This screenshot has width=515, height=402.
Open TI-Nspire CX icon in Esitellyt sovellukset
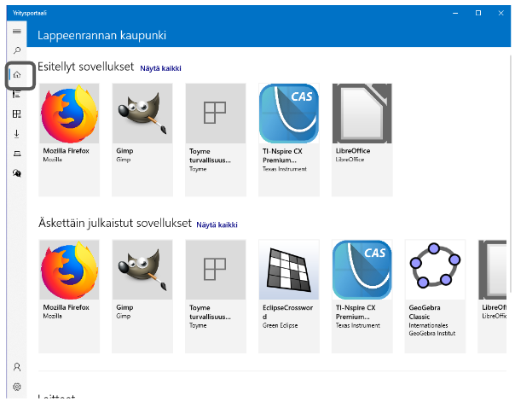(x=289, y=114)
